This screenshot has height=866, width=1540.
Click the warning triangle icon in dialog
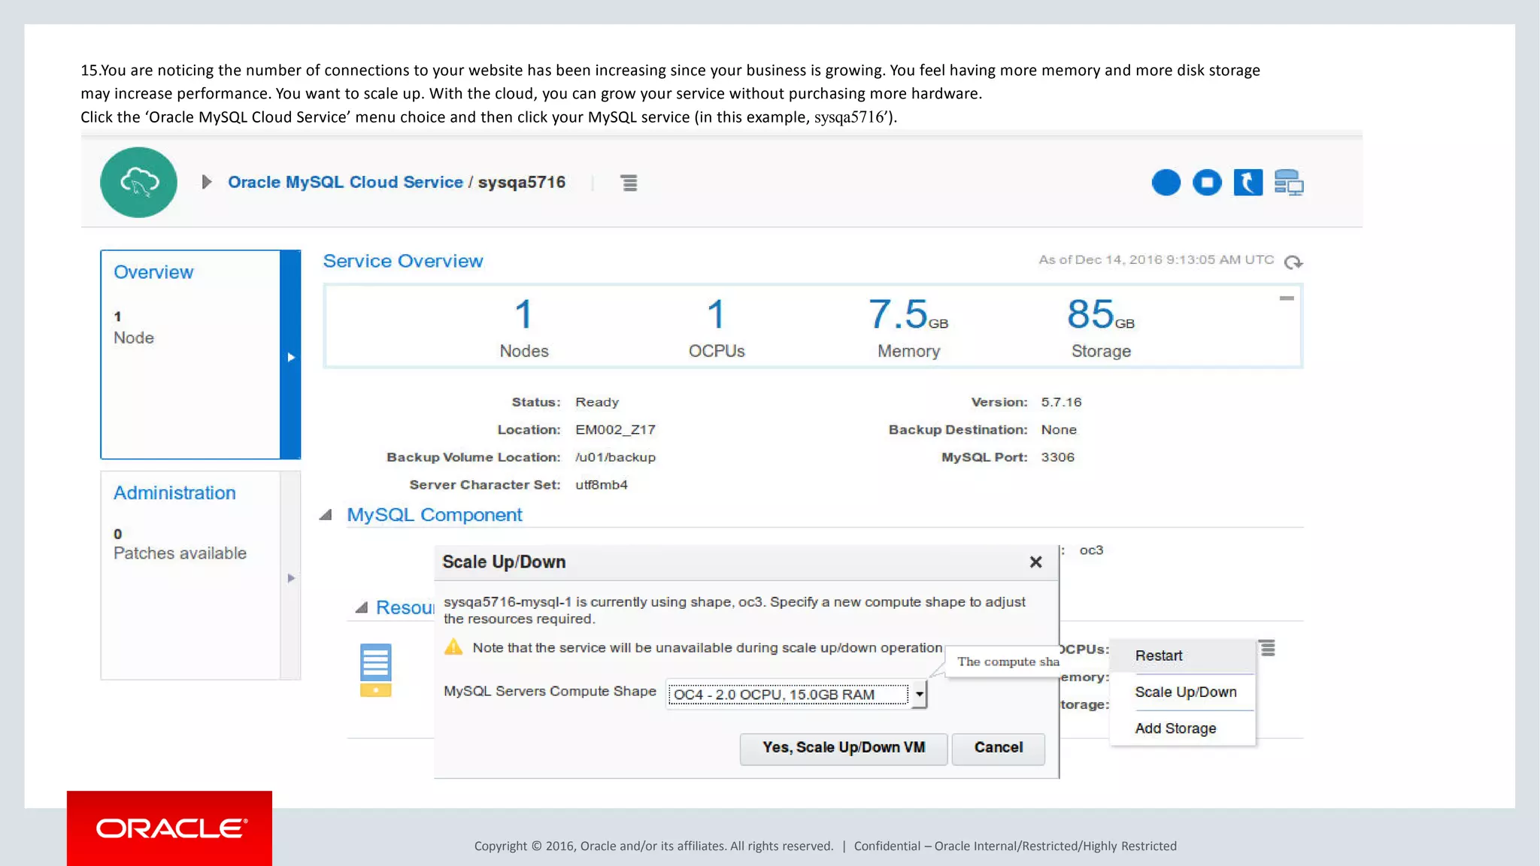[453, 646]
